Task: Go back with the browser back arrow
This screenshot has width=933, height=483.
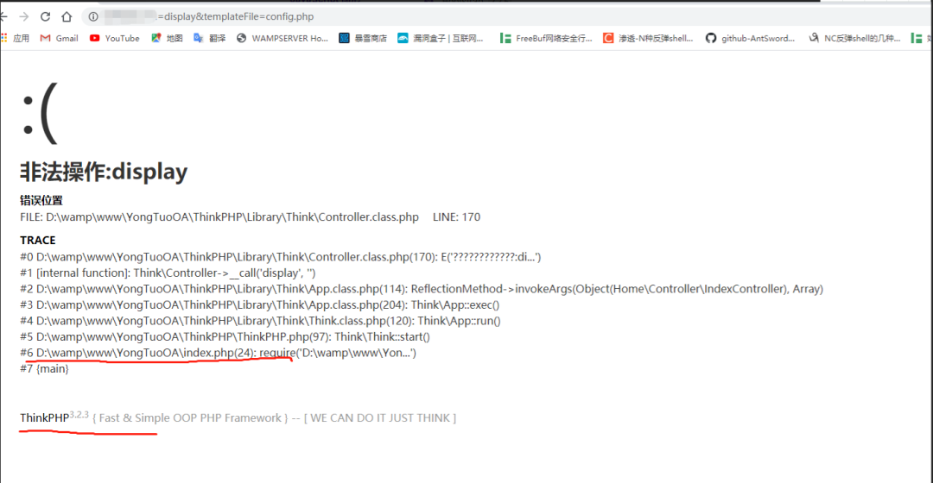Action: [x=3, y=16]
